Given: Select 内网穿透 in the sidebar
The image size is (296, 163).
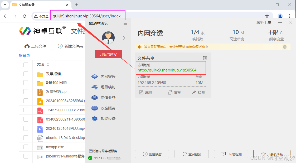Looking at the screenshot, I should [103, 76].
